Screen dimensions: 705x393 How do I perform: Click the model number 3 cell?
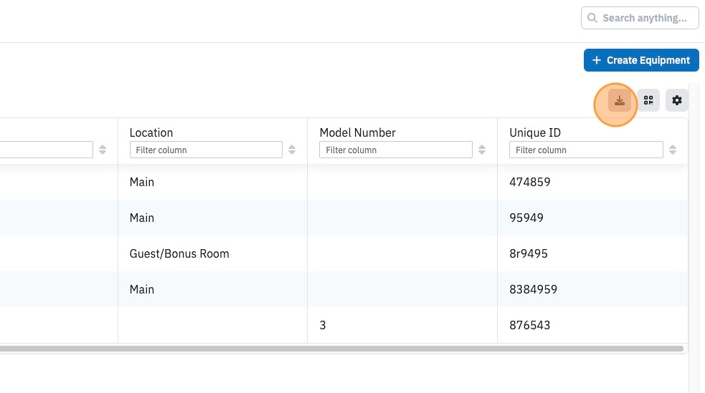(x=402, y=325)
